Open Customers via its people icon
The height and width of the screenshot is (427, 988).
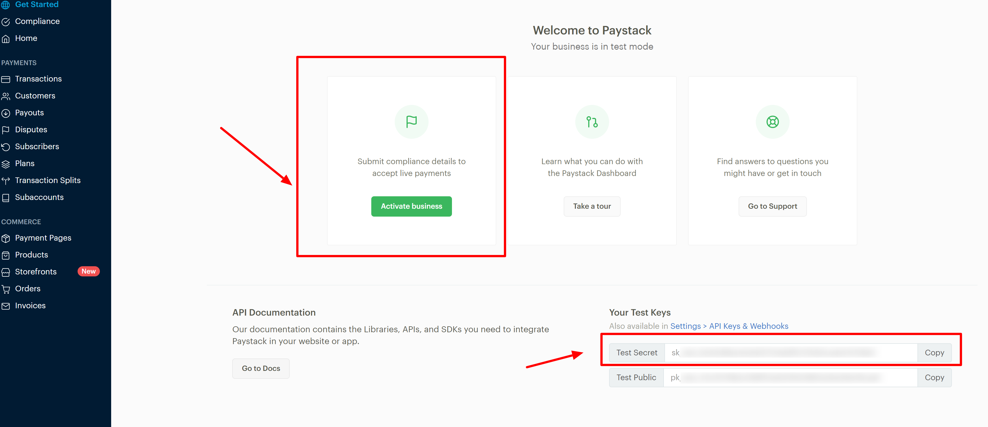pyautogui.click(x=6, y=96)
